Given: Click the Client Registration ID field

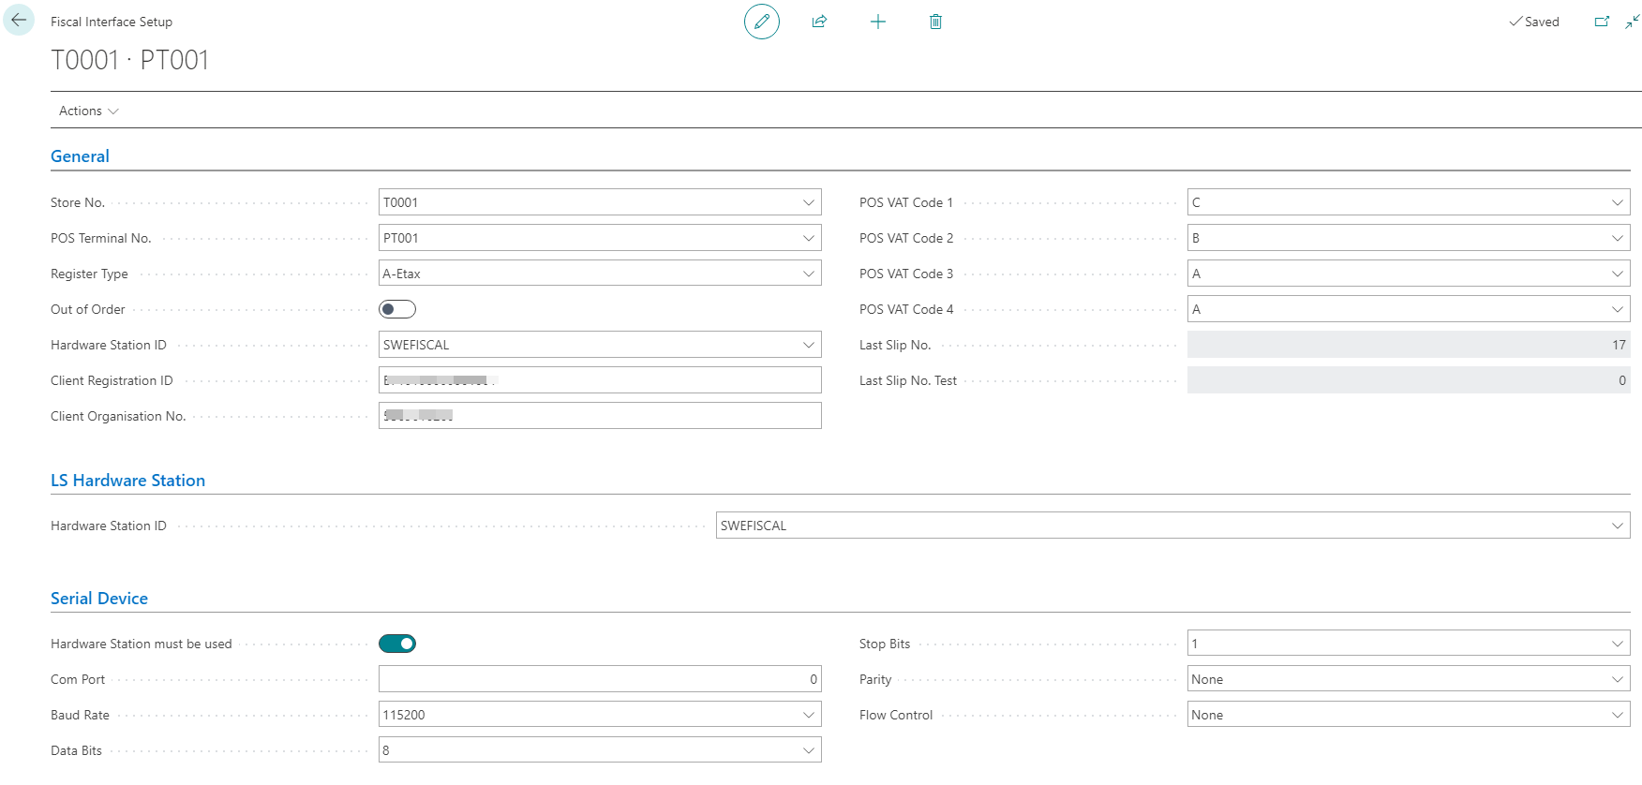Looking at the screenshot, I should point(599,380).
